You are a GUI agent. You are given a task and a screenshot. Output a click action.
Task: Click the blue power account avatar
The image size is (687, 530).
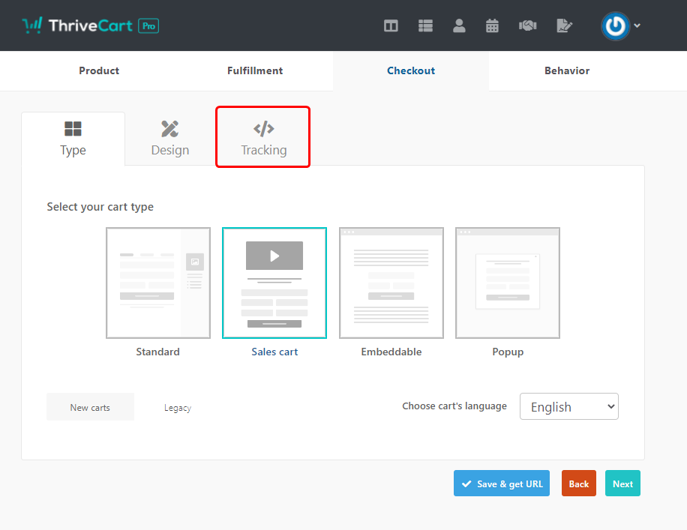(615, 25)
